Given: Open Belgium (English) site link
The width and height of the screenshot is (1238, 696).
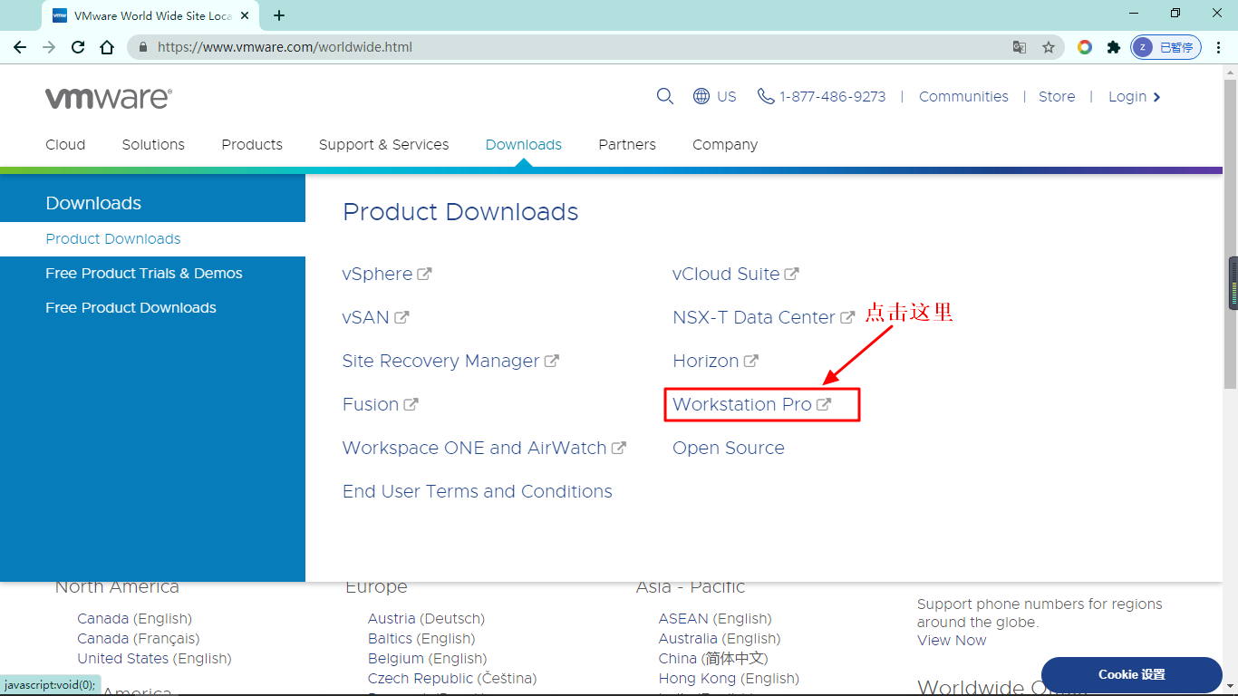Looking at the screenshot, I should [x=427, y=659].
